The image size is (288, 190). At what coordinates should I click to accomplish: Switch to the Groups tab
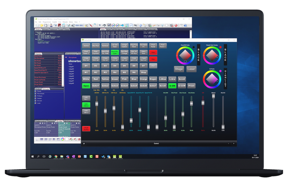[x=46, y=89]
